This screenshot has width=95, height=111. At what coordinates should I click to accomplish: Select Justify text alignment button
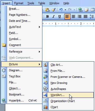pos(86,17)
